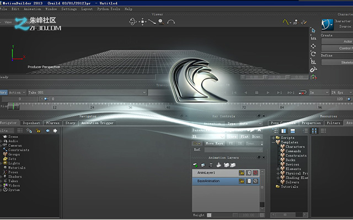The width and height of the screenshot is (353, 220).
Task: Select the Scale tool
Action: (x=313, y=61)
